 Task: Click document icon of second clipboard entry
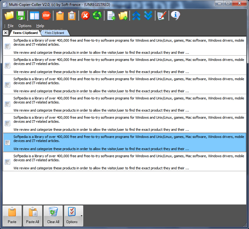point(7,66)
